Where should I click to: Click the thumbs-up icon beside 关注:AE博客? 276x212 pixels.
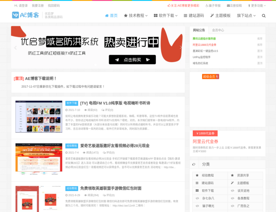coord(169,6)
